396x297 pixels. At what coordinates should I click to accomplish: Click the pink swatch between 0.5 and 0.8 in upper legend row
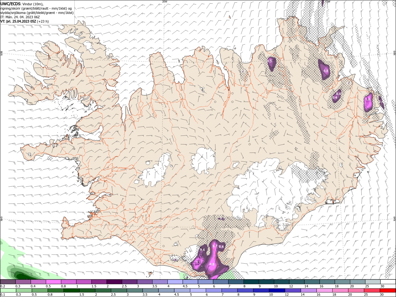click(53, 282)
